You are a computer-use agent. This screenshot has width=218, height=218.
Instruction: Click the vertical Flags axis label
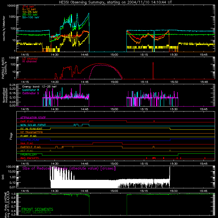click(11, 136)
